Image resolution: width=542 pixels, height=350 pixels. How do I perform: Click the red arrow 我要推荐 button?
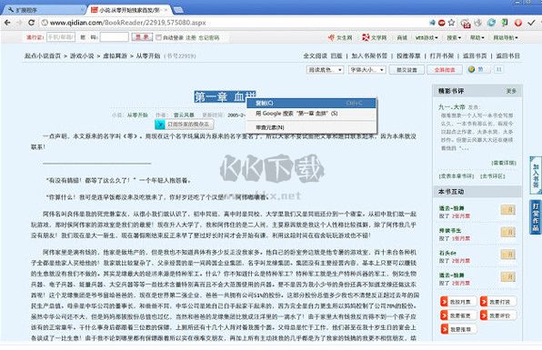[458, 329]
